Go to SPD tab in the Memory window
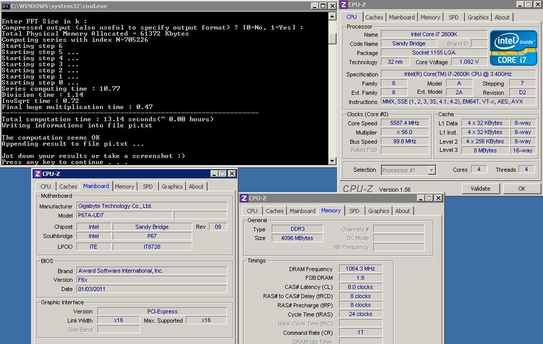The width and height of the screenshot is (543, 344). tap(354, 211)
